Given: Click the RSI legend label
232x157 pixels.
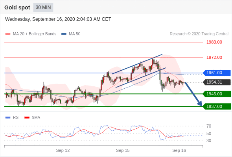Looking at the screenshot, I should (16, 118).
